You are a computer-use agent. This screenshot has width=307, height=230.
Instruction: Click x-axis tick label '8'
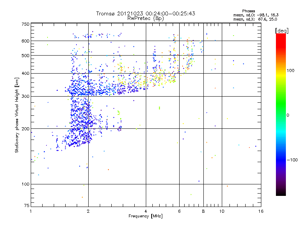point(203,211)
